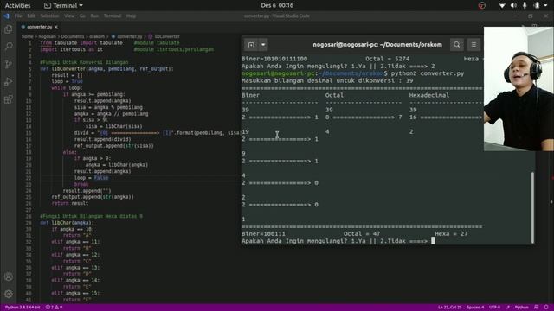Open the Source Control view
The width and height of the screenshot is (554, 311).
[x=8, y=64]
